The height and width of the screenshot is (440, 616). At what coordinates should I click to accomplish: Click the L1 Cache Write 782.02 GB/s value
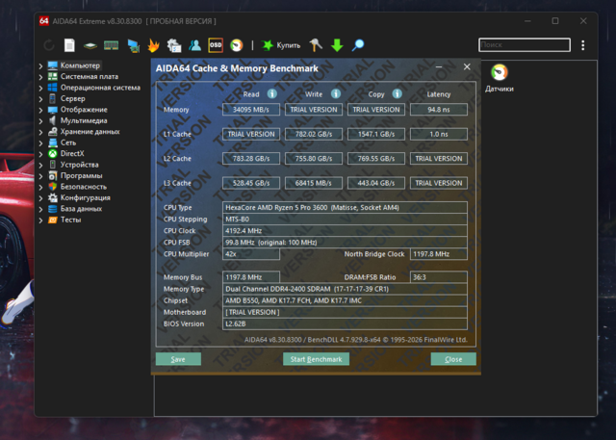pyautogui.click(x=314, y=134)
